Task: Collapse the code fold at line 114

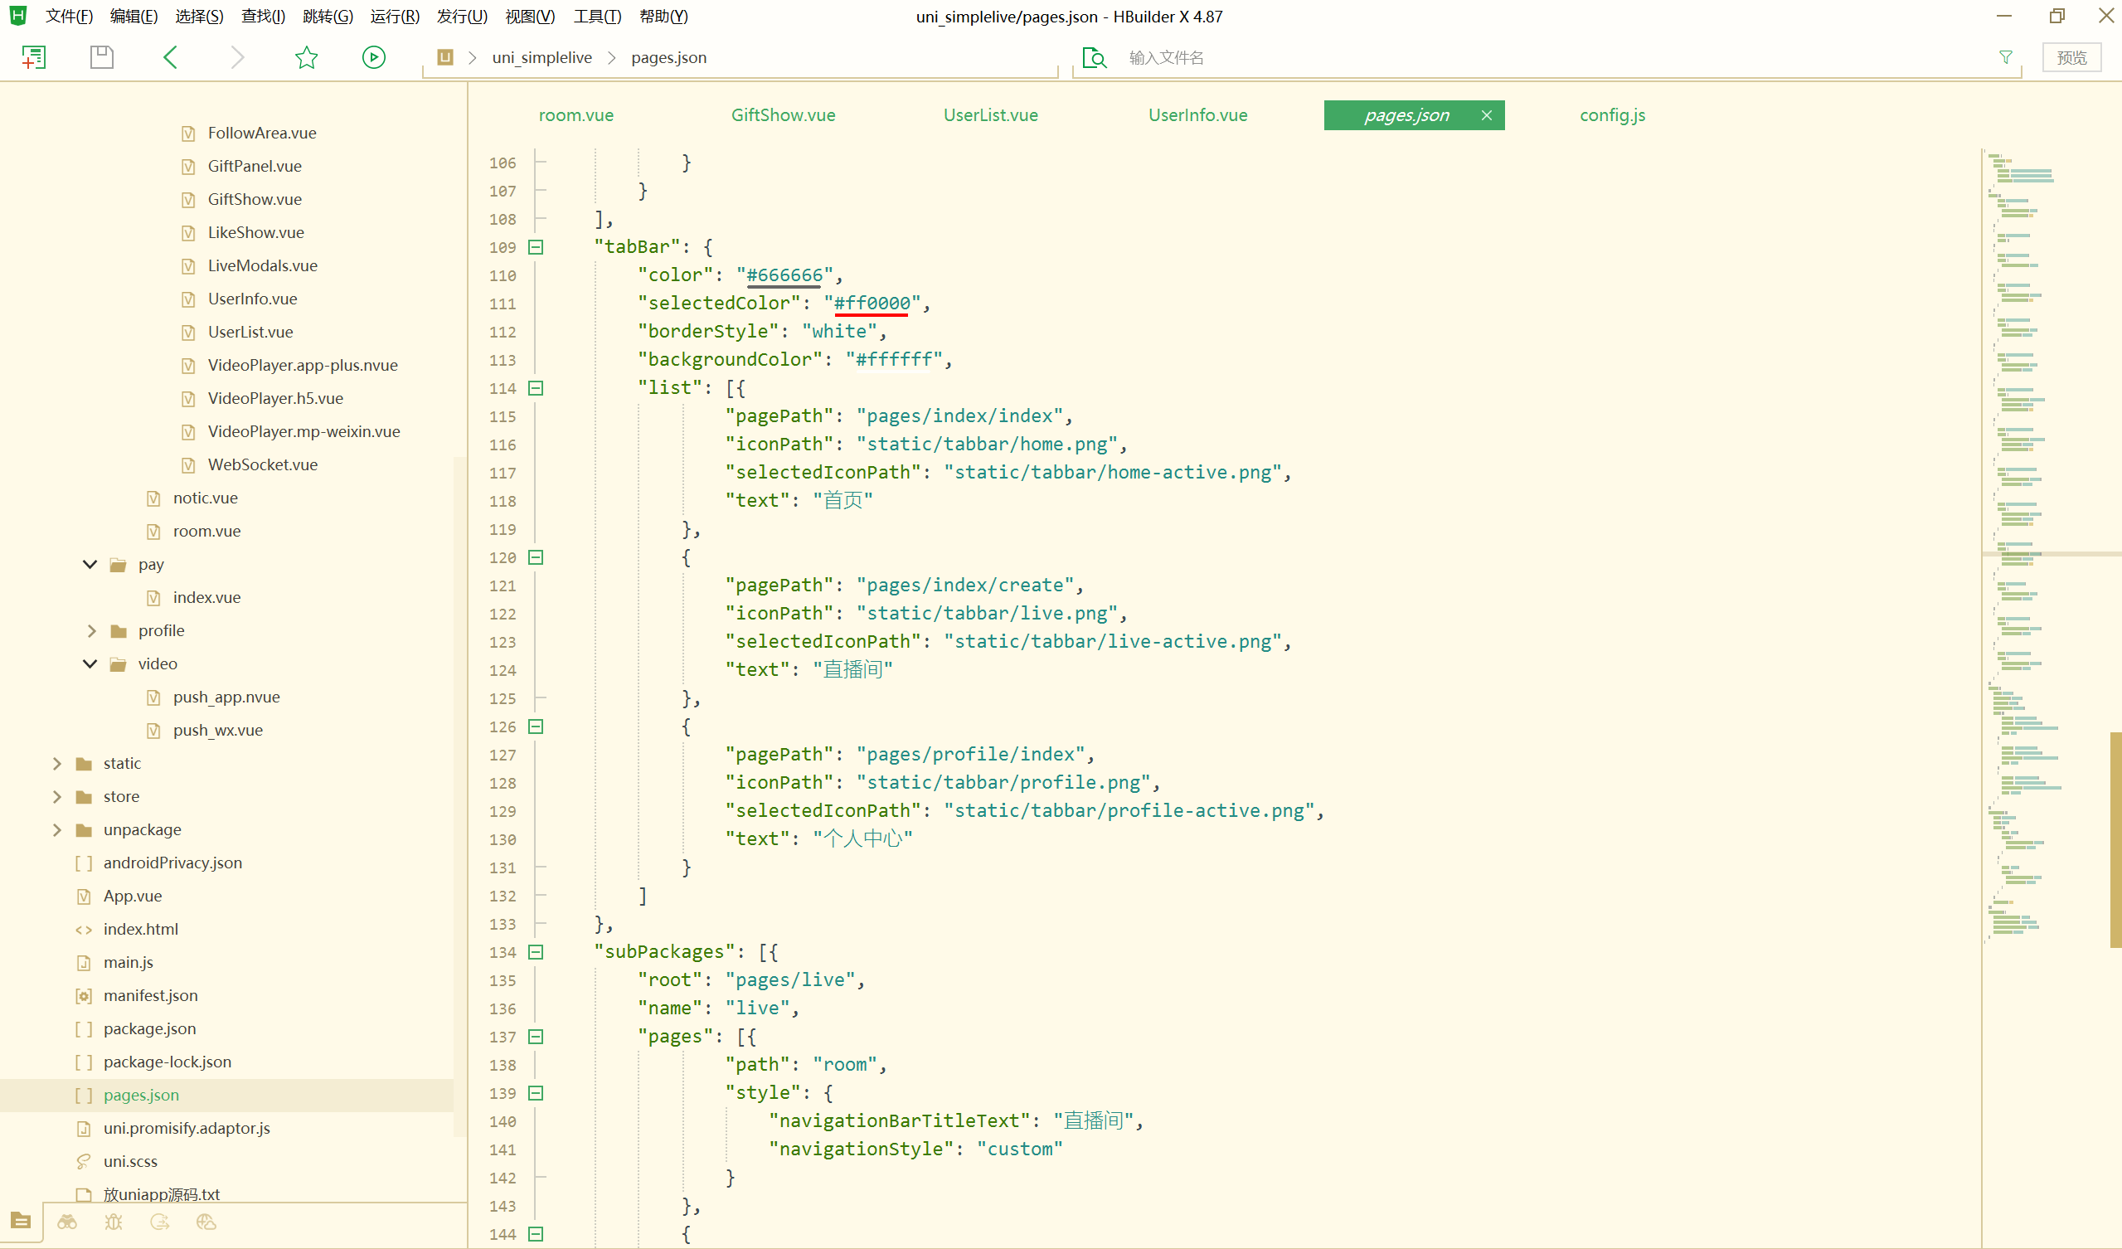Action: click(536, 388)
